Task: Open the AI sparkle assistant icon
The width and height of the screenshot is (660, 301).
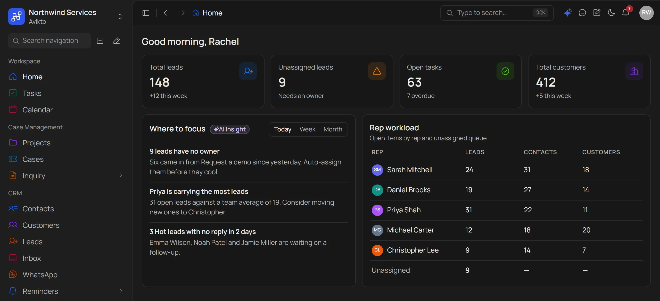Action: [568, 13]
